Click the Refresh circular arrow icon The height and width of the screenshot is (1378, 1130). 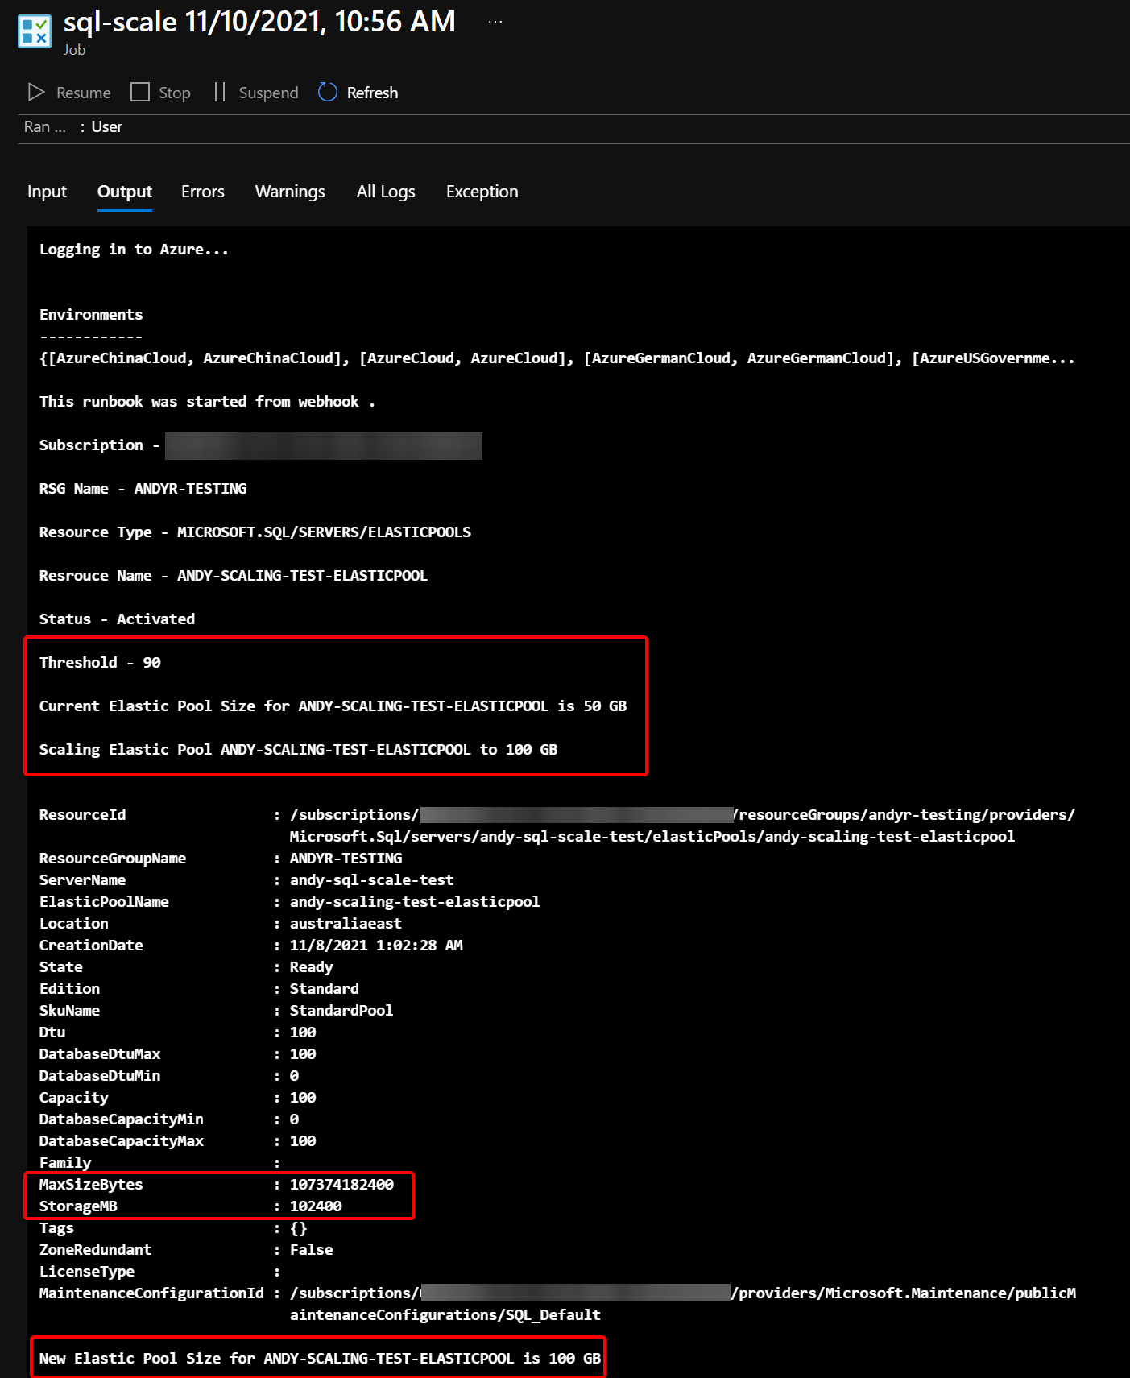[x=328, y=92]
